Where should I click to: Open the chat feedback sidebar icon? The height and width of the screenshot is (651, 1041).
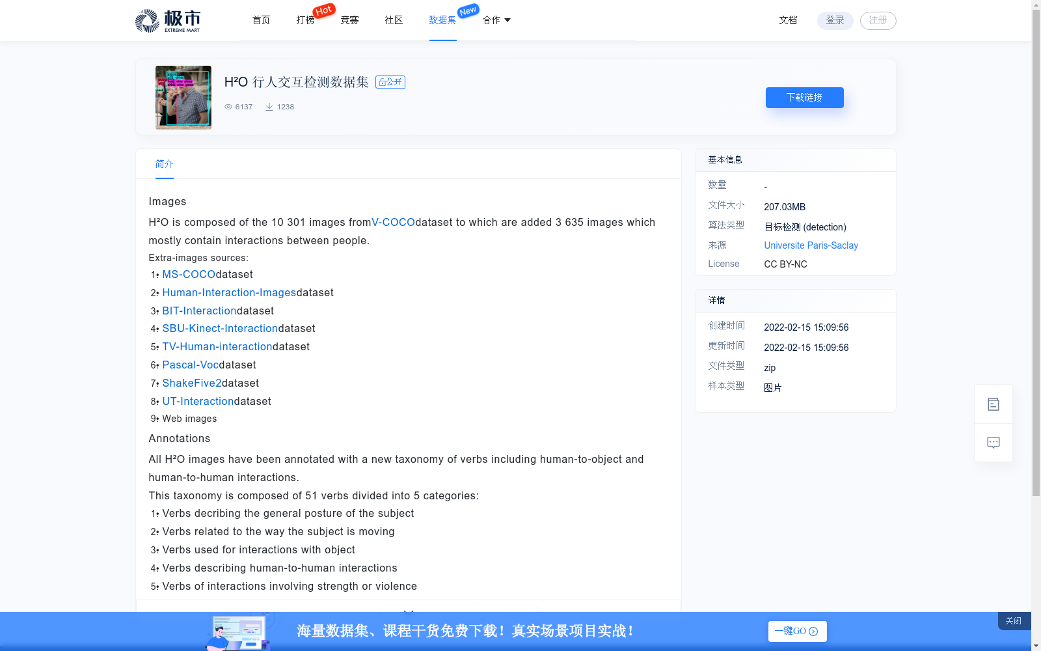coord(994,443)
